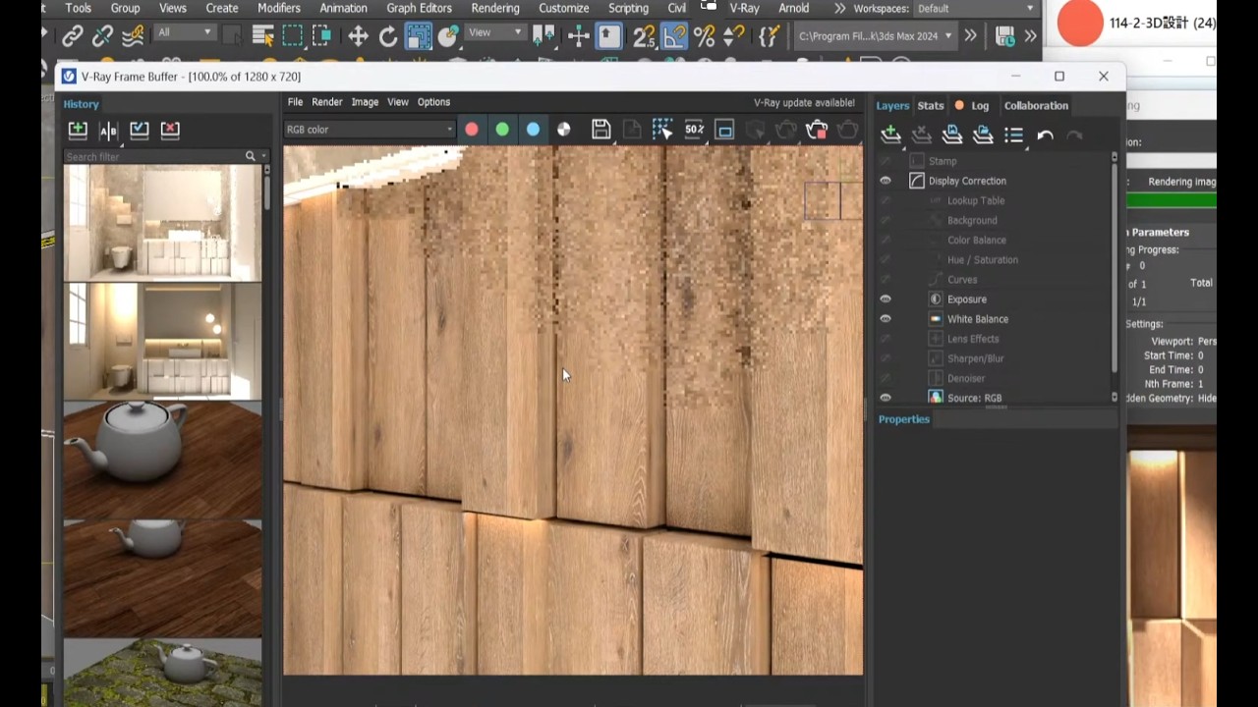Open the Workspaces dropdown

coord(976,8)
